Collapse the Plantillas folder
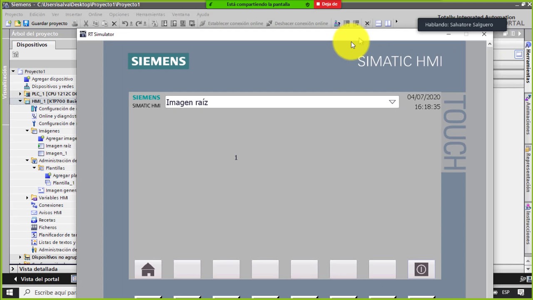The width and height of the screenshot is (533, 300). click(x=34, y=168)
